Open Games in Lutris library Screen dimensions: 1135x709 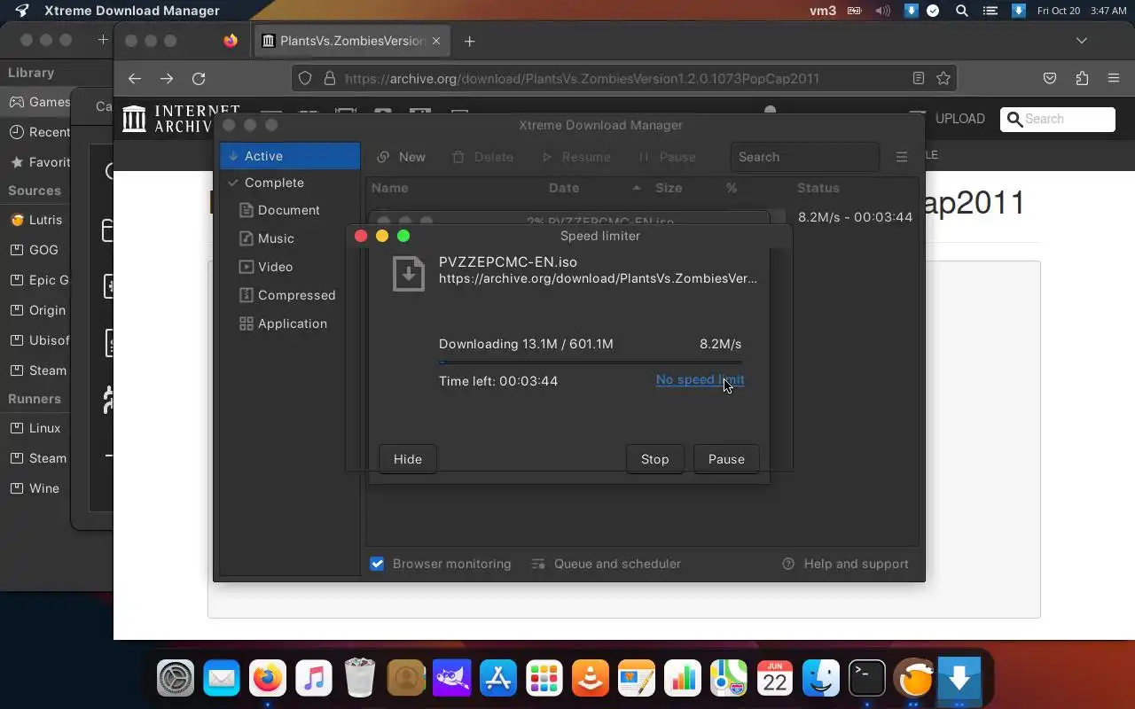pyautogui.click(x=39, y=102)
